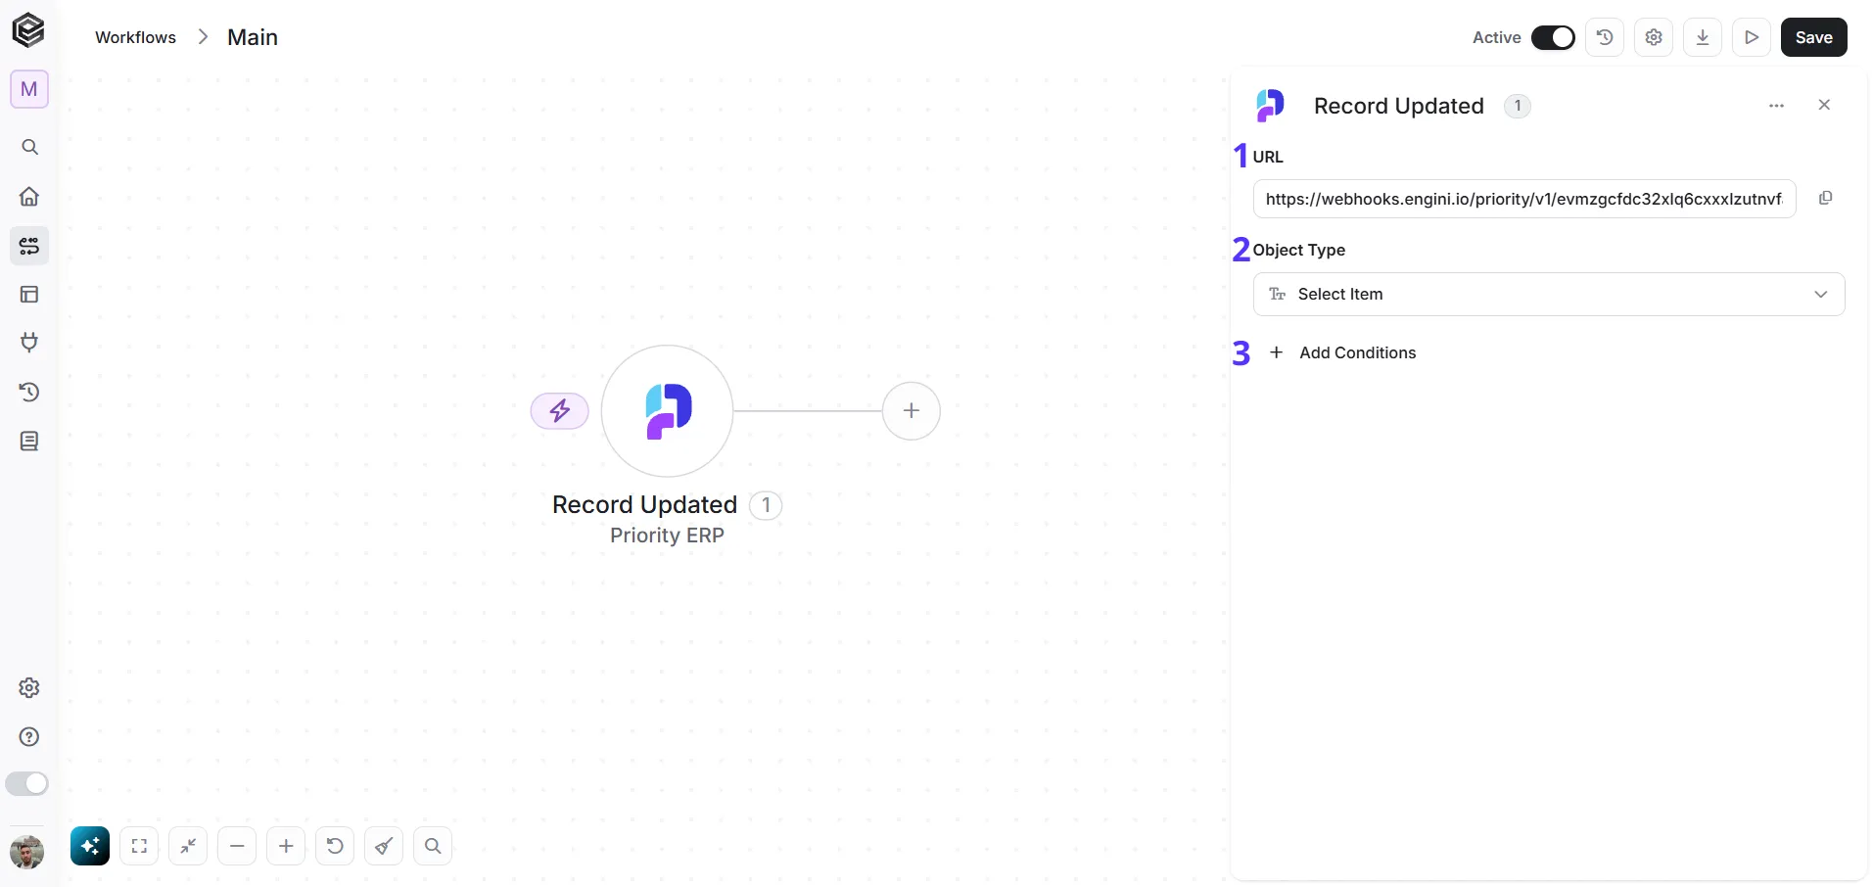Image resolution: width=1873 pixels, height=887 pixels.
Task: Open the logs document sidebar icon
Action: (29, 442)
